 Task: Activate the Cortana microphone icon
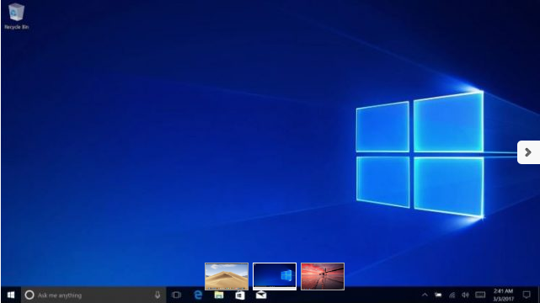[158, 295]
